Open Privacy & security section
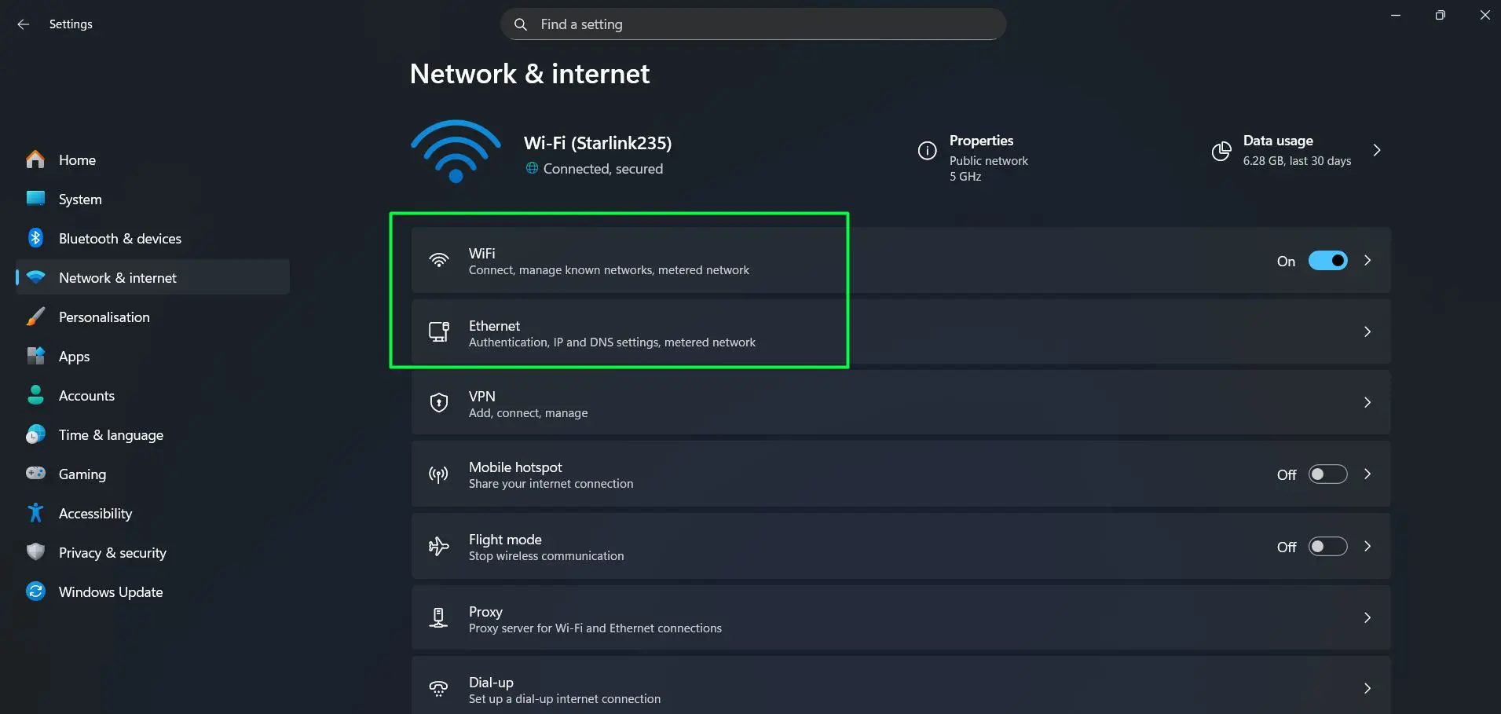 click(112, 552)
